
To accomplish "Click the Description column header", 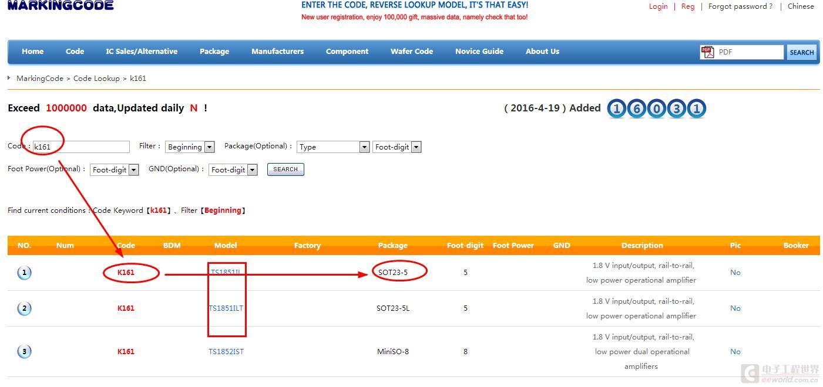I will (x=642, y=246).
